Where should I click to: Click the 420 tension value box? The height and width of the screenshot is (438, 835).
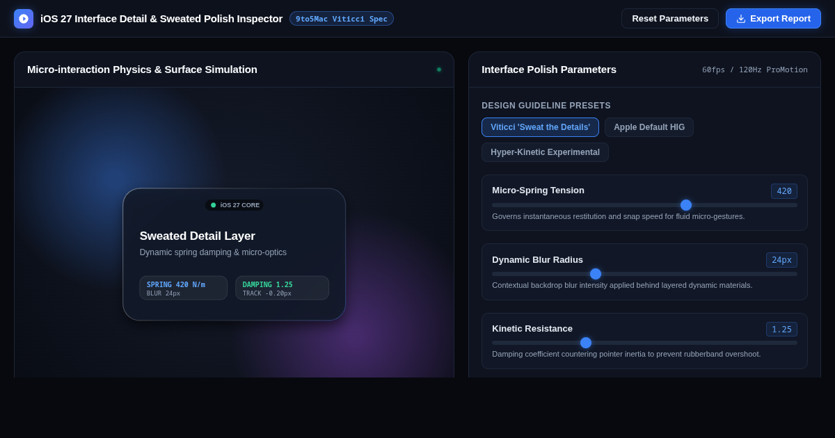pos(784,191)
